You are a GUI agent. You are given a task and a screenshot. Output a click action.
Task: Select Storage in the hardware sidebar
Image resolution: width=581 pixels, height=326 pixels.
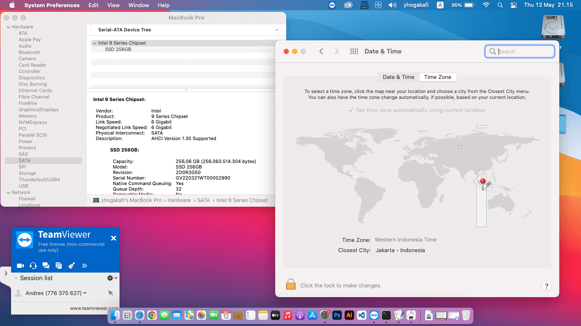[27, 173]
